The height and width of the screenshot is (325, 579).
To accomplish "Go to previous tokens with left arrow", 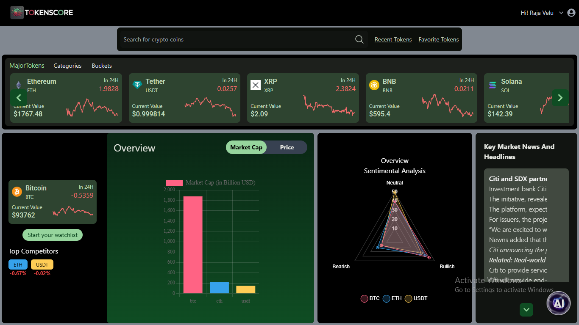I will pyautogui.click(x=19, y=98).
